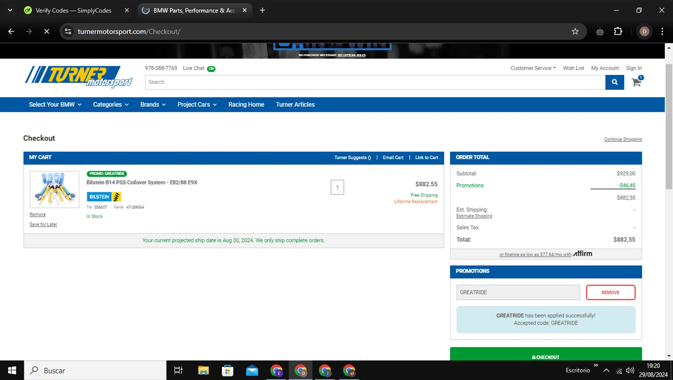The image size is (673, 380).
Task: Expand the Select Your BMW menu
Action: [x=55, y=105]
